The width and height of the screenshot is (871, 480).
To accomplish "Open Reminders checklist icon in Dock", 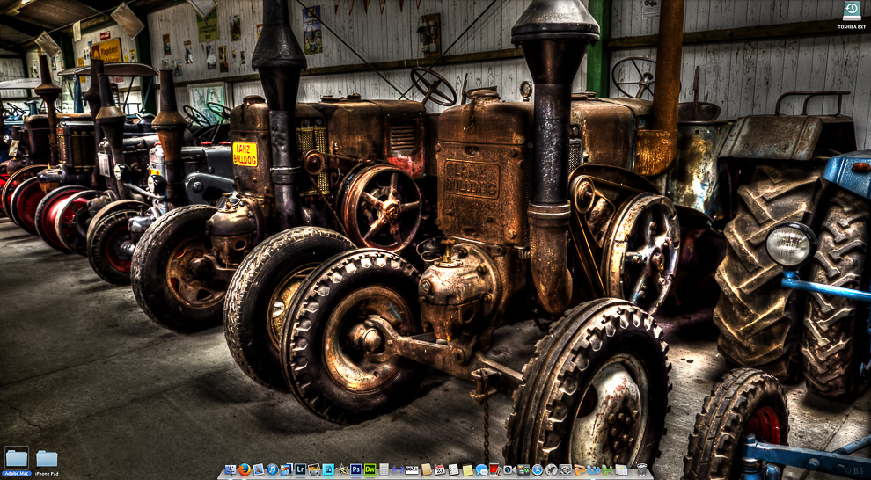I will coord(453,469).
